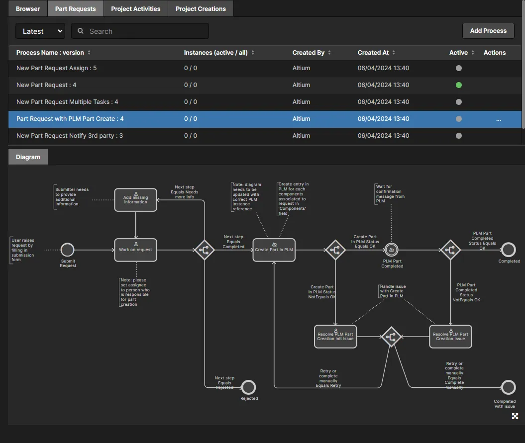Open the Latest version dropdown
Image resolution: width=525 pixels, height=443 pixels.
[x=40, y=31]
